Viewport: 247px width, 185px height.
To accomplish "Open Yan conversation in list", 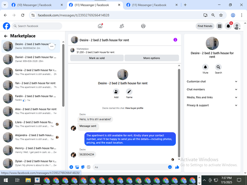I will [x=31, y=85].
